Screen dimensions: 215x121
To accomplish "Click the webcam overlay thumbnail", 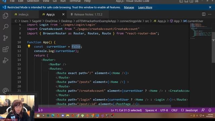I will pyautogui.click(x=17, y=108).
